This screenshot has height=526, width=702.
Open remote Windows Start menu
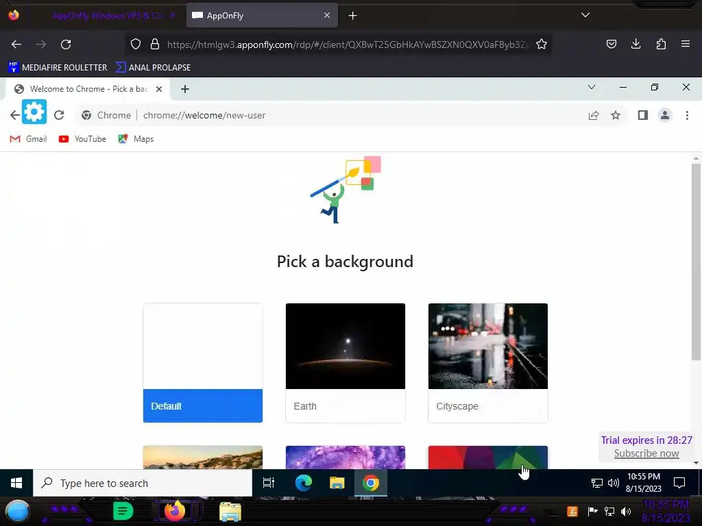point(16,483)
